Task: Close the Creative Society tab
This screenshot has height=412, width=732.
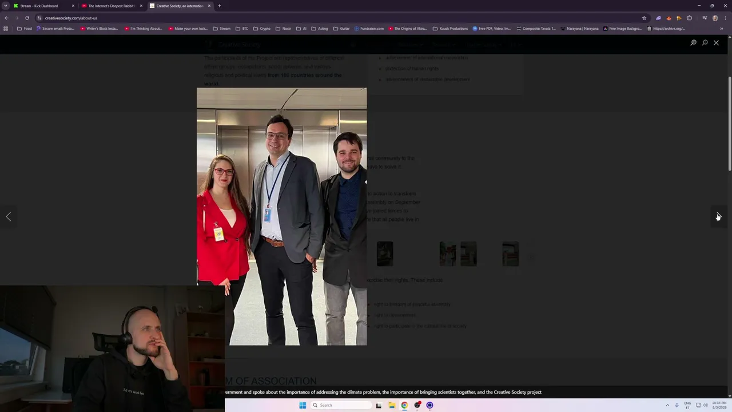Action: tap(209, 6)
